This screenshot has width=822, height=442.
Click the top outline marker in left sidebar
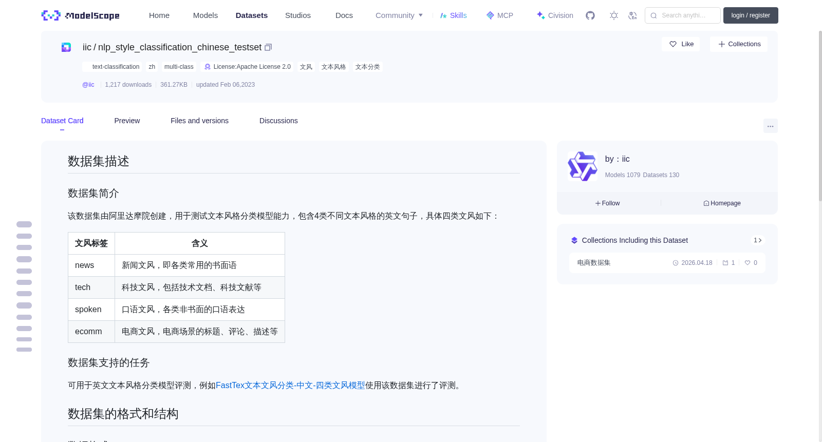(x=24, y=224)
